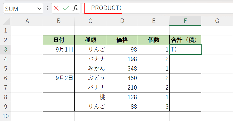233x121 pixels.
Task: Select the row 3 header
Action: tap(5, 49)
